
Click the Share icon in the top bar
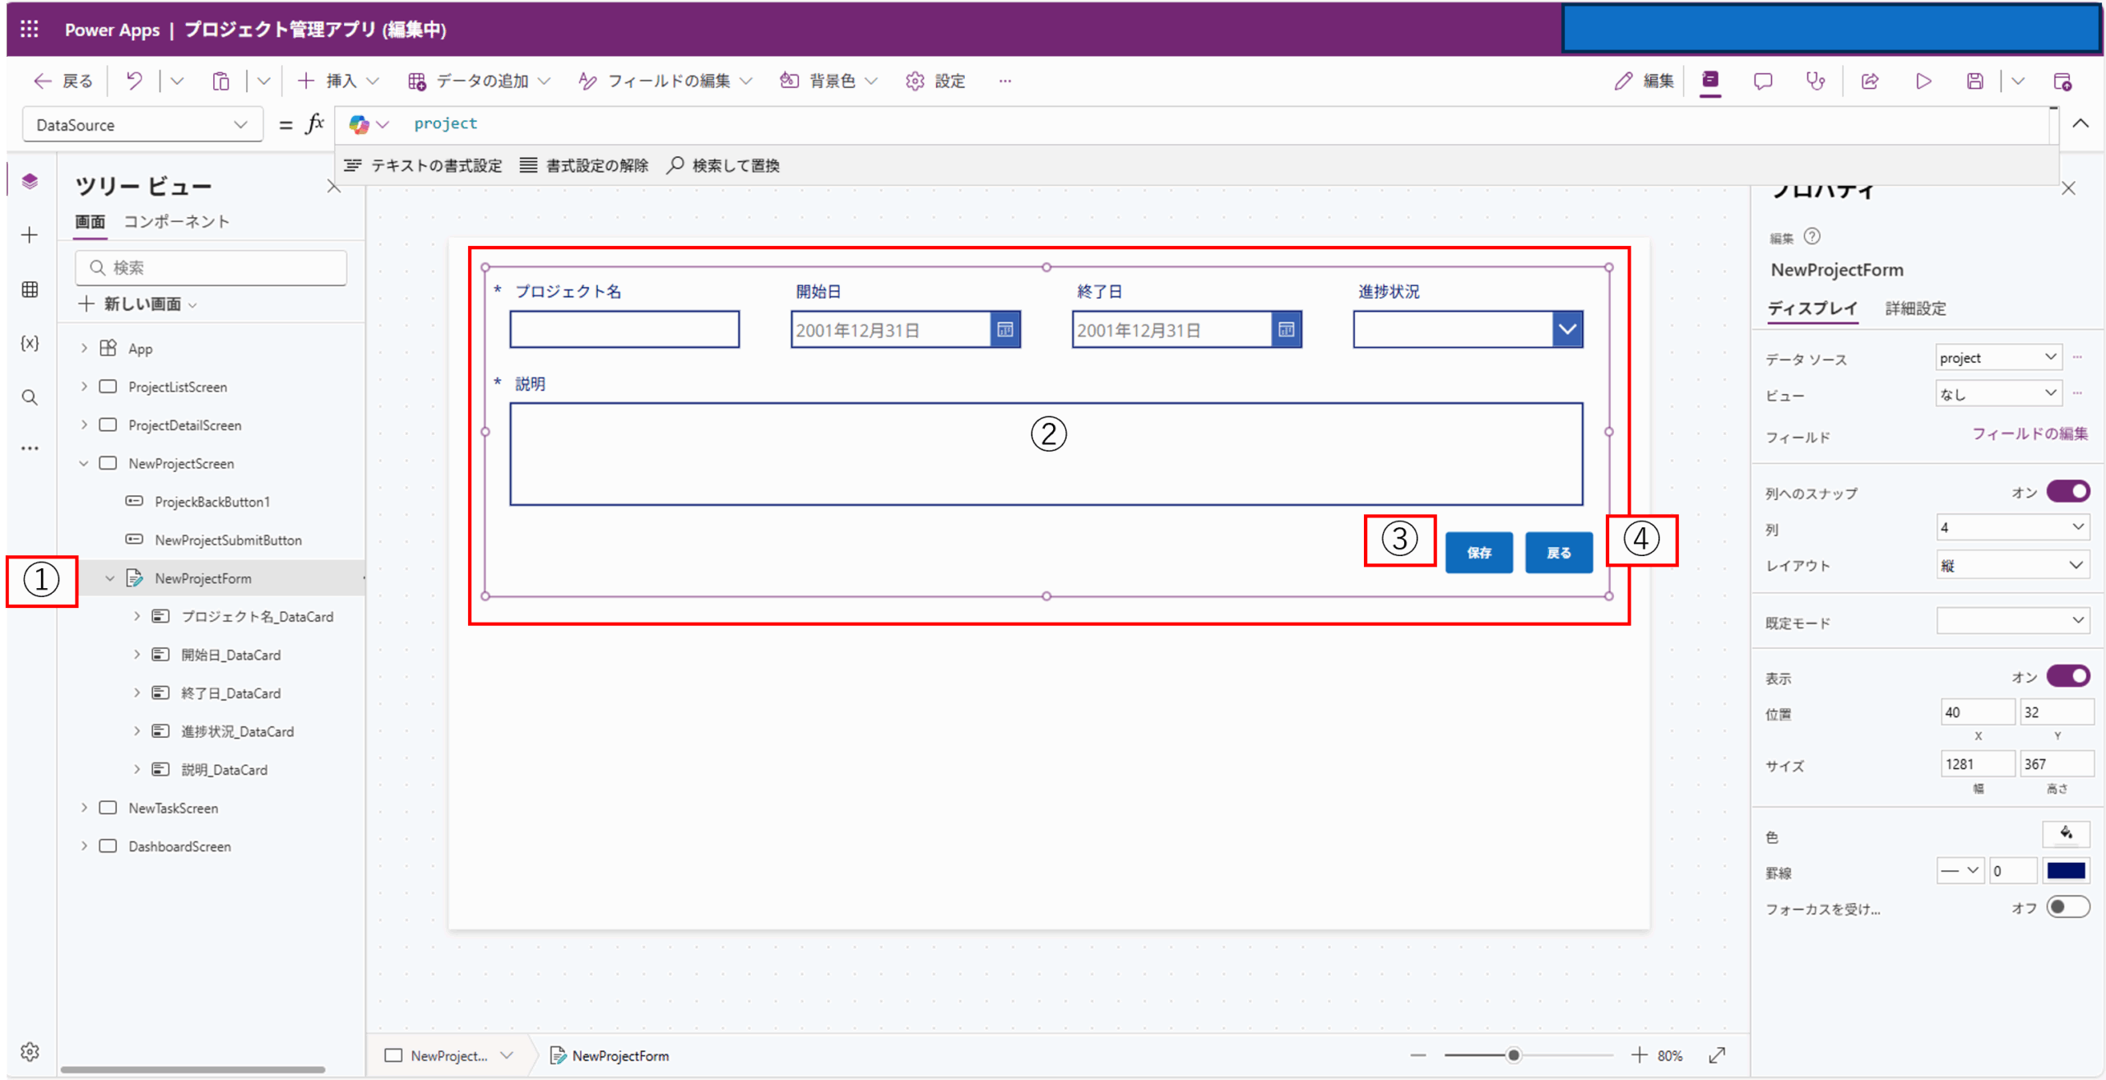pos(1870,81)
